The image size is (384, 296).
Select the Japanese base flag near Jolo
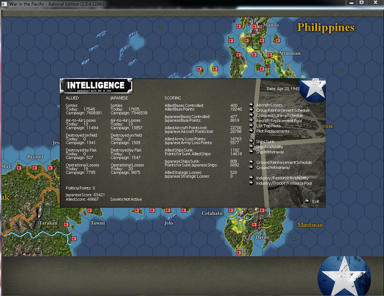click(168, 210)
